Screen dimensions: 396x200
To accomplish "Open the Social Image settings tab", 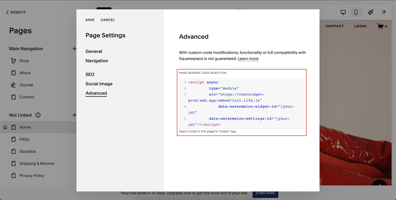I will click(x=99, y=84).
